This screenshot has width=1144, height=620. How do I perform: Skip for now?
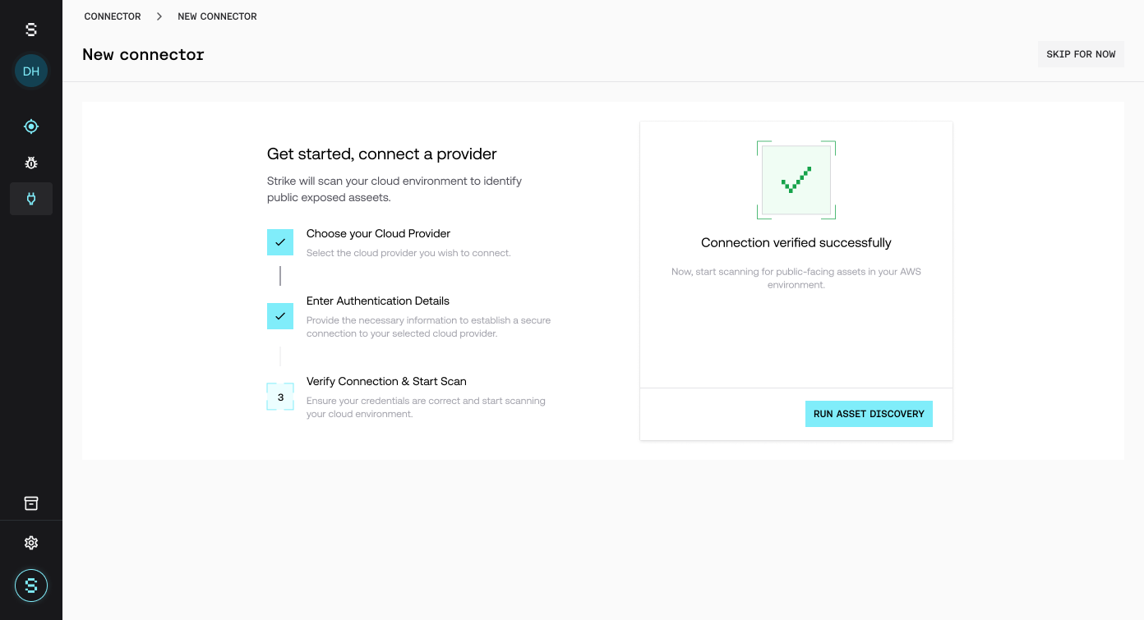click(1081, 54)
